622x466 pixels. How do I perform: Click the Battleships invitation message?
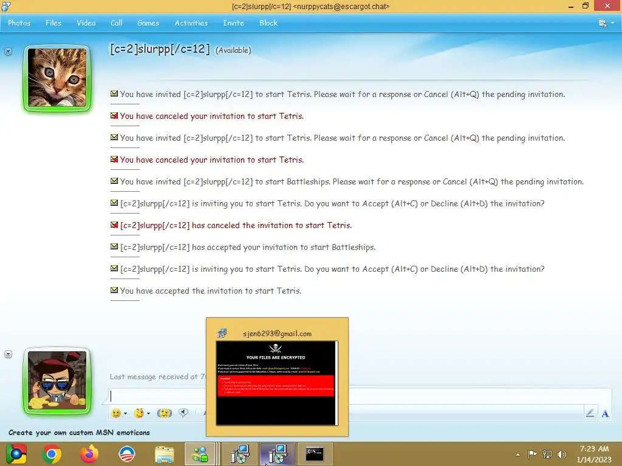[x=352, y=181]
